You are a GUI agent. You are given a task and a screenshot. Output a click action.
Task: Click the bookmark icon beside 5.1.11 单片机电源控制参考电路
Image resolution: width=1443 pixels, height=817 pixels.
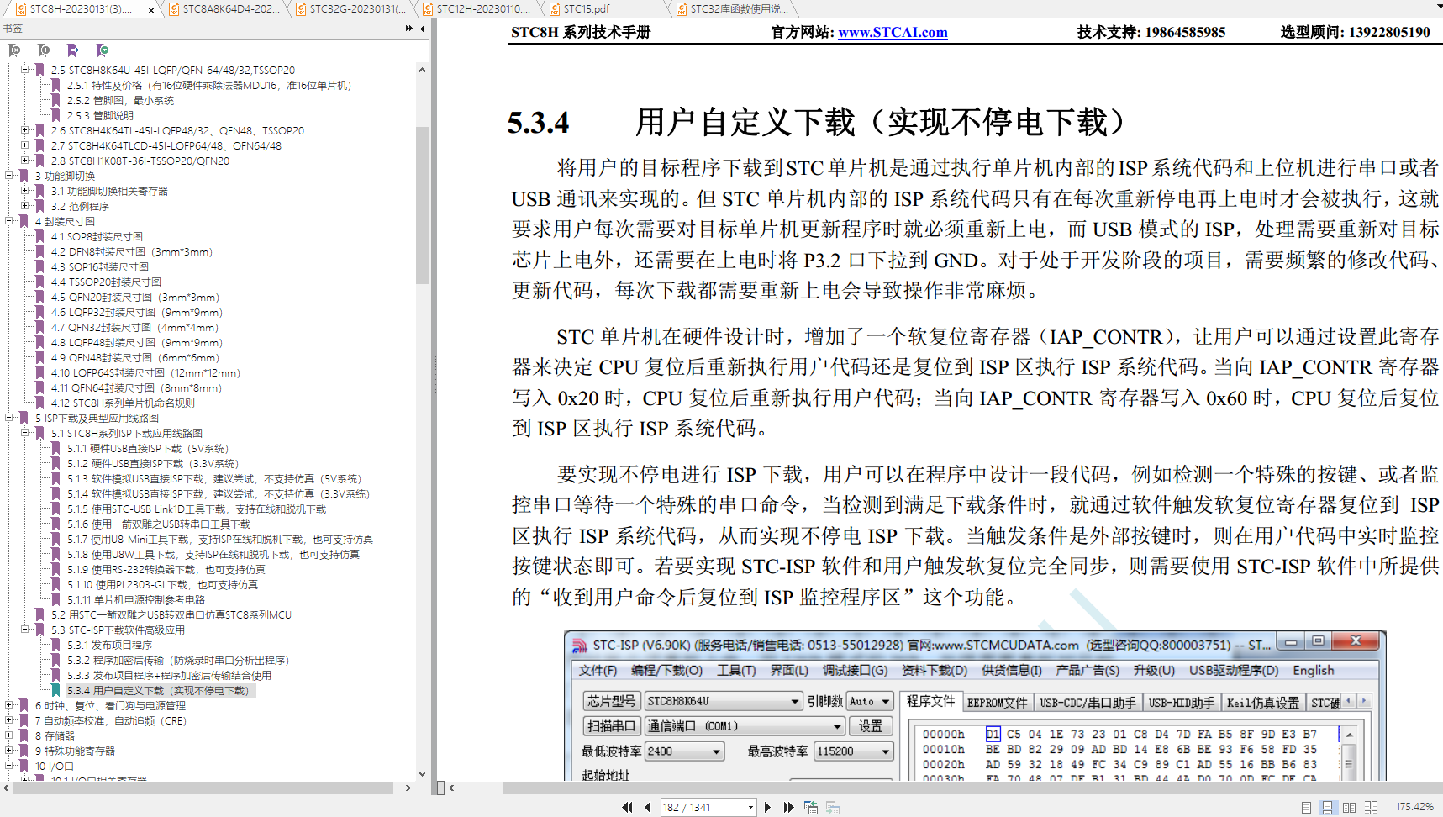click(56, 600)
